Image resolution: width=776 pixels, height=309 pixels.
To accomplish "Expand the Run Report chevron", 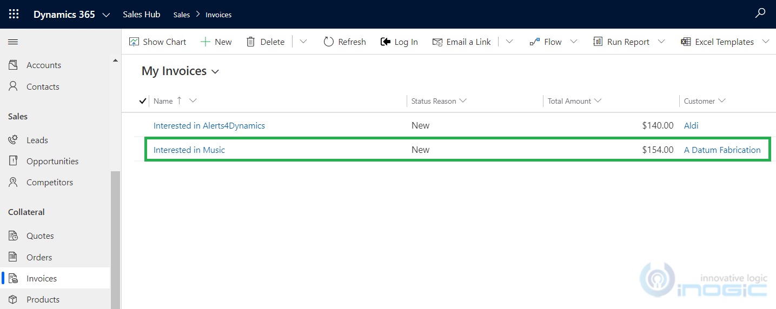I will click(x=661, y=42).
